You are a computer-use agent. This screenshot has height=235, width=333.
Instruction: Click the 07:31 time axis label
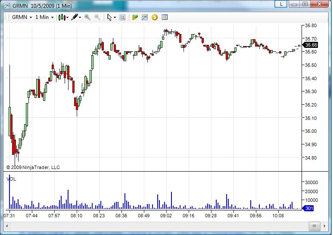(x=9, y=216)
